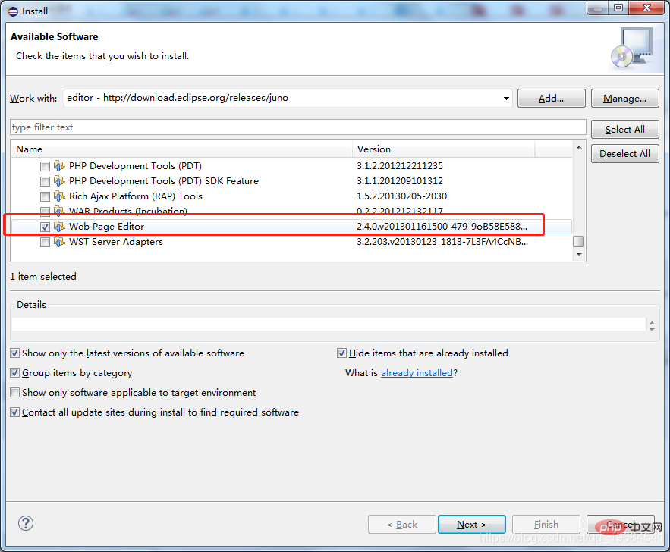This screenshot has height=552, width=670.
Task: Click the Work with URL combo field
Action: point(288,98)
